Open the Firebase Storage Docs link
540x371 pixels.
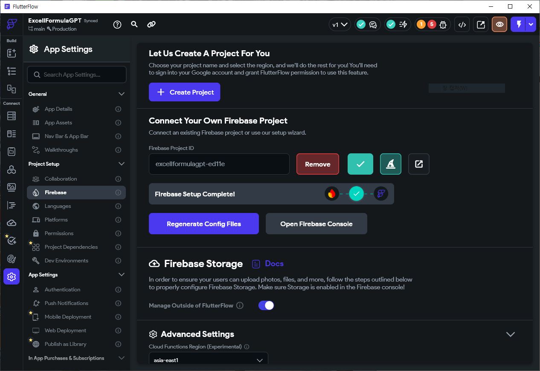pos(268,264)
